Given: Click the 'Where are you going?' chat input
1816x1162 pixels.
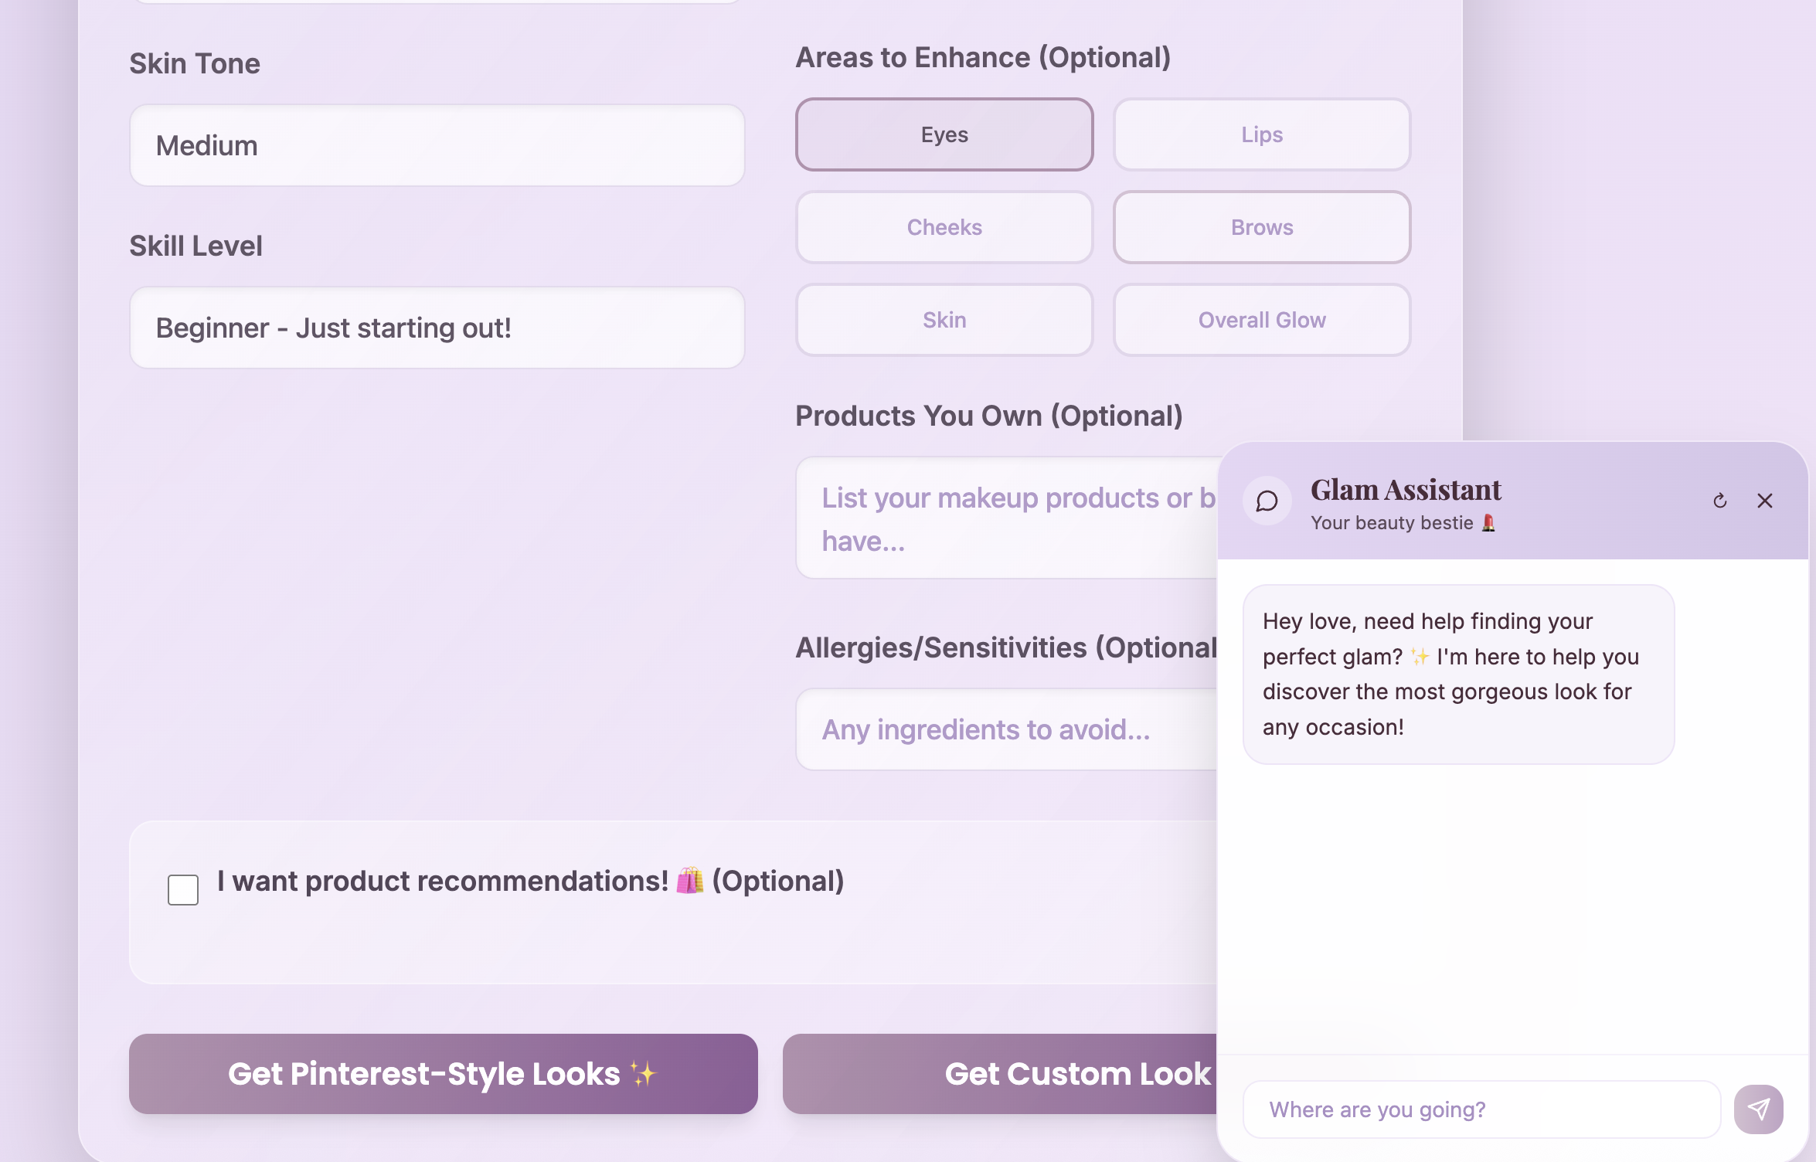Looking at the screenshot, I should click(1481, 1109).
